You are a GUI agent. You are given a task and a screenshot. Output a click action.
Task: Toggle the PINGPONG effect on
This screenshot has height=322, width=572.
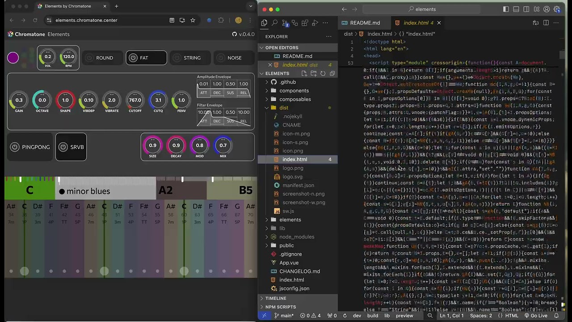(15, 147)
